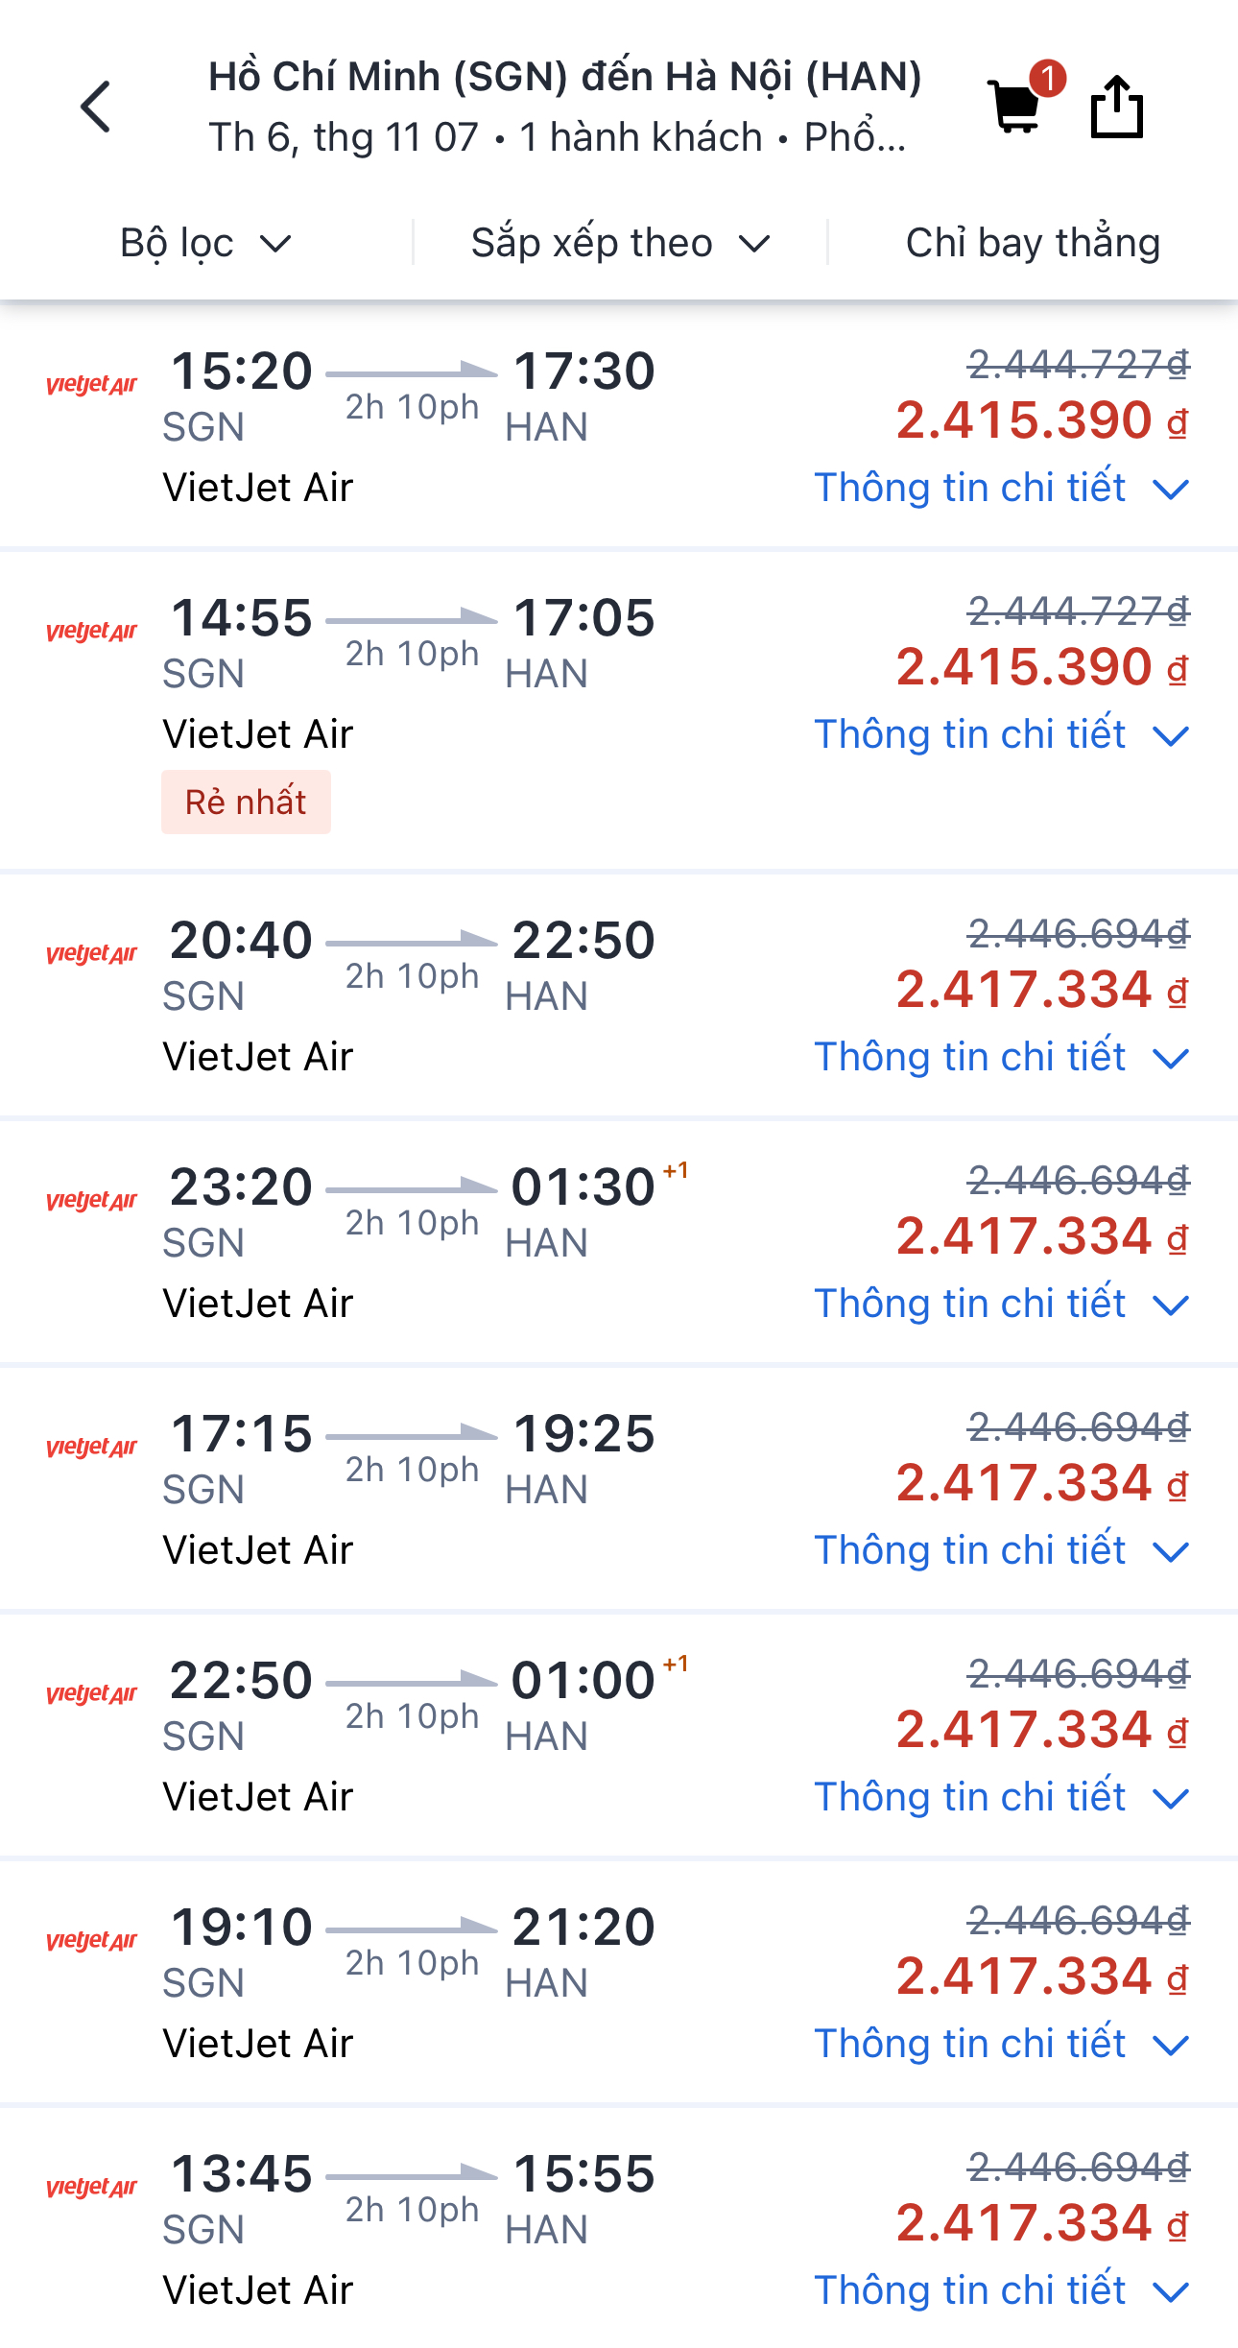Tap VietJet logo on 23:20 flight
The width and height of the screenshot is (1238, 2348).
click(92, 1201)
